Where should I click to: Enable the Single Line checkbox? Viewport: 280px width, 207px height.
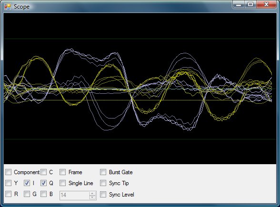click(x=62, y=183)
